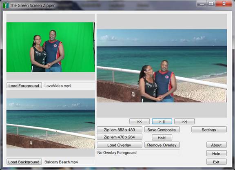
Task: Click Remove Overlay button
Action: click(x=162, y=145)
